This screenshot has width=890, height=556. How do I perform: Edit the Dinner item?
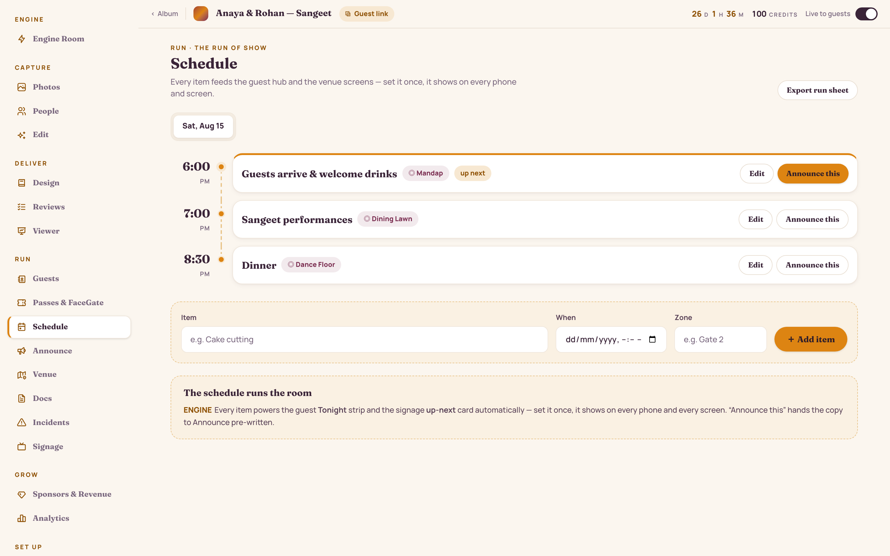[755, 265]
